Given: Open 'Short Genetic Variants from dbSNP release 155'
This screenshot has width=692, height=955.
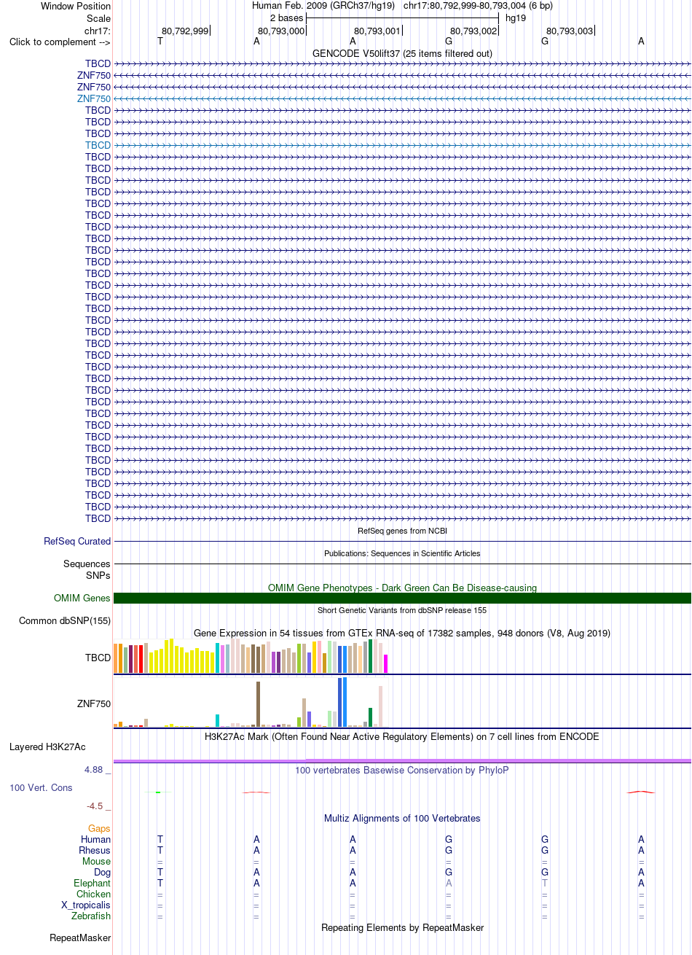Looking at the screenshot, I should point(402,610).
